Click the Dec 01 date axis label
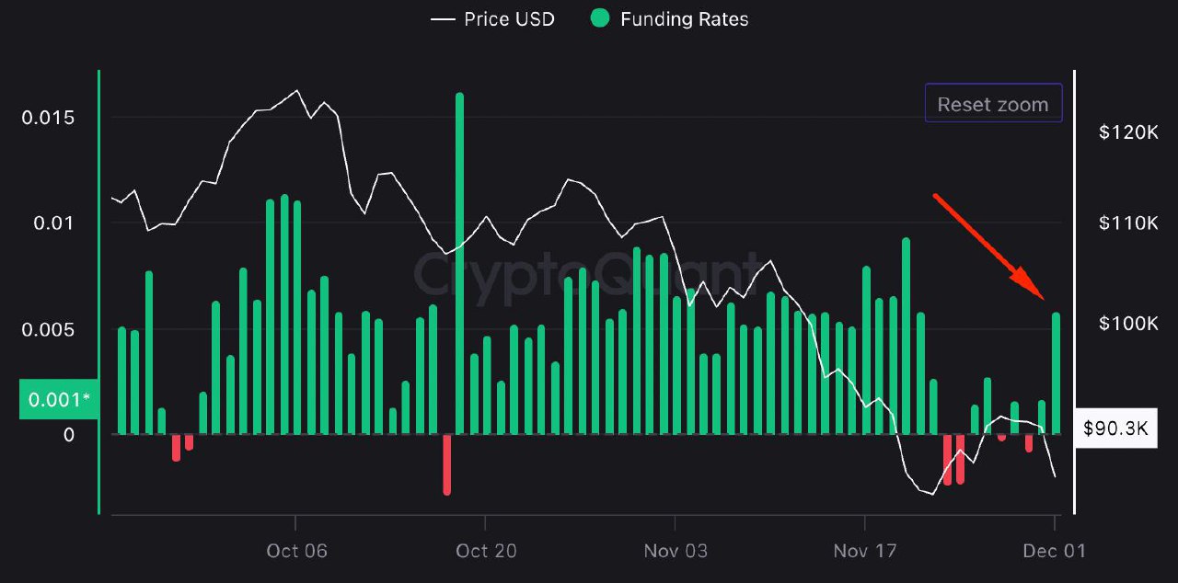The height and width of the screenshot is (583, 1178). click(1056, 551)
